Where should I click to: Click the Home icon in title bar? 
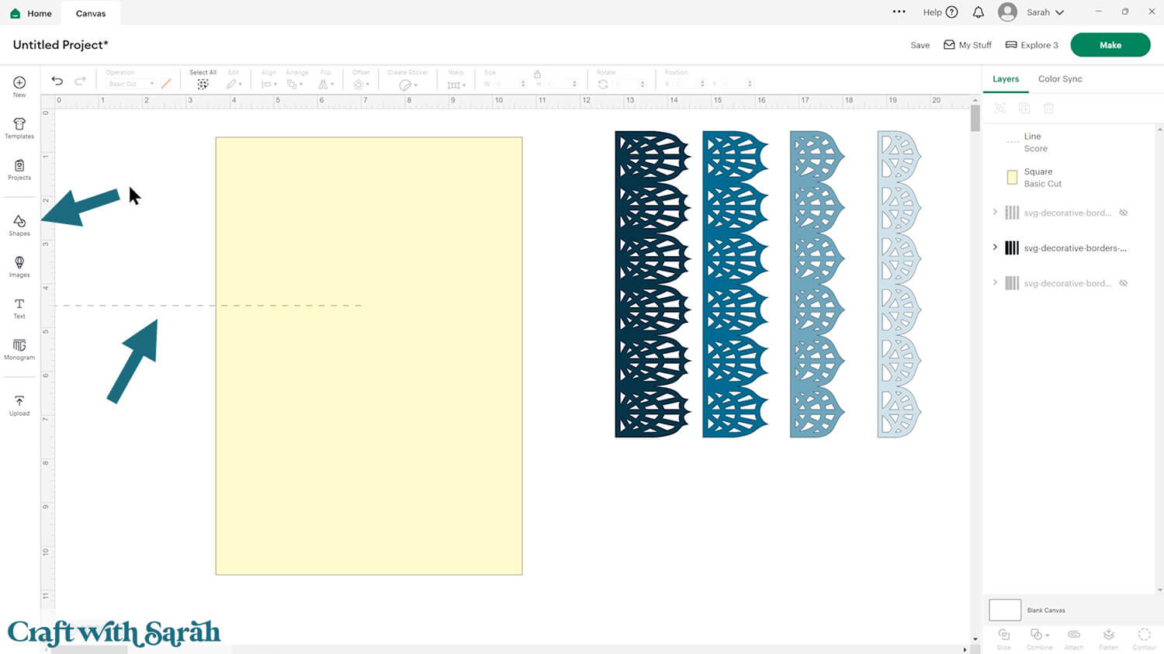(15, 13)
